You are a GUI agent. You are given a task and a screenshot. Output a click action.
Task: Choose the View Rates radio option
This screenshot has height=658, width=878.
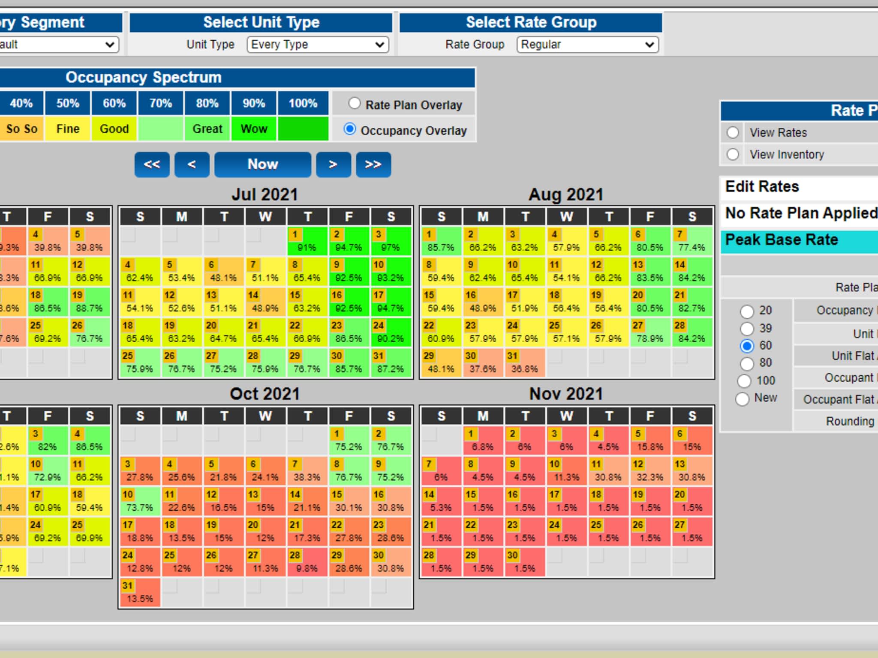pos(733,133)
